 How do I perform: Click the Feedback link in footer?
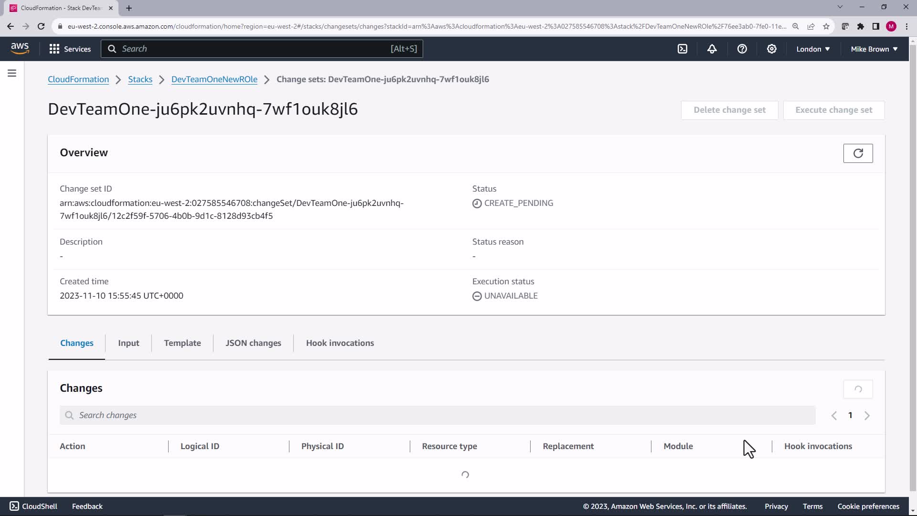click(x=87, y=506)
